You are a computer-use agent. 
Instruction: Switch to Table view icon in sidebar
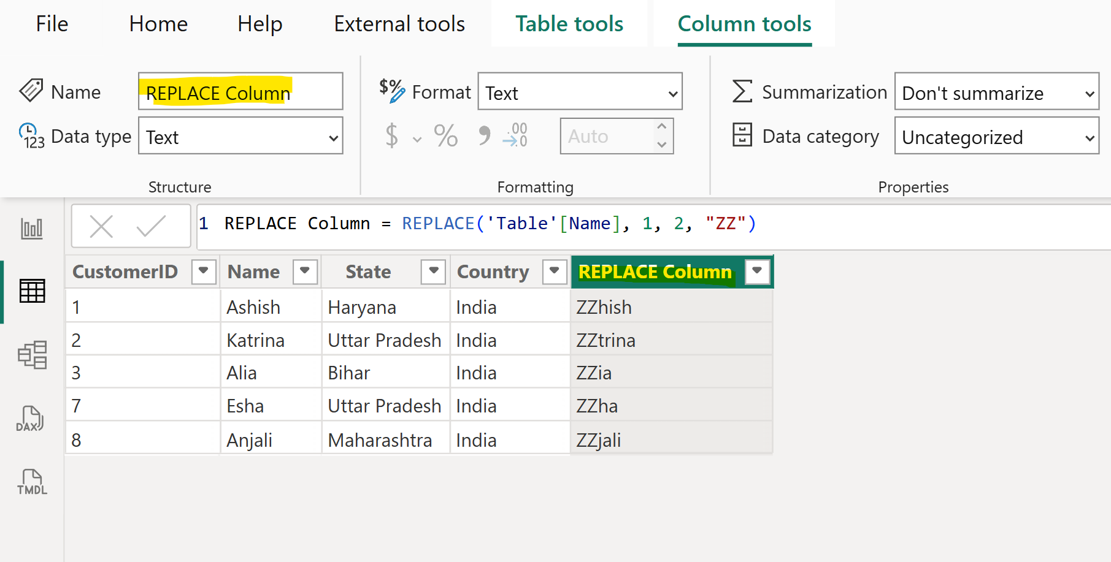[32, 291]
